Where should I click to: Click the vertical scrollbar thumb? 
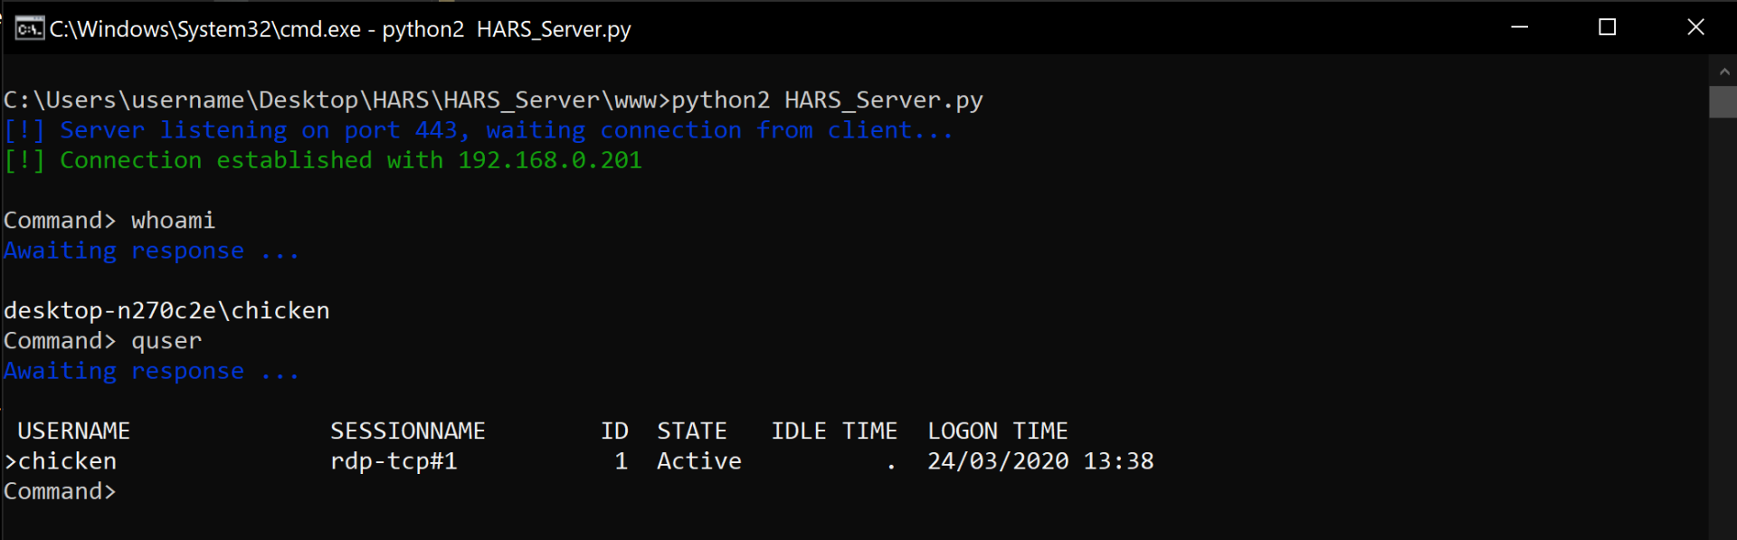click(1723, 101)
